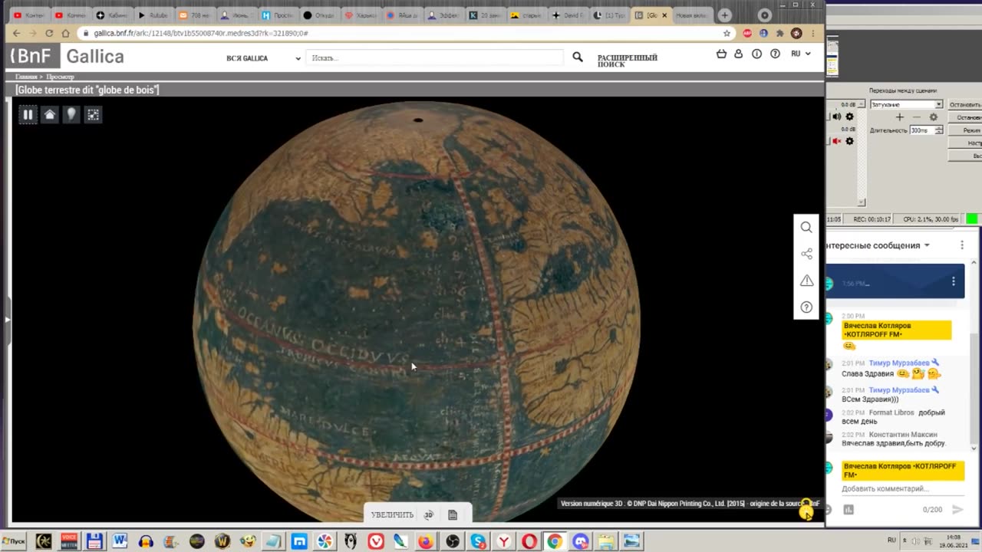The height and width of the screenshot is (552, 982).
Task: Click the УВЕЛИЧИТЬ zoom button
Action: (x=392, y=514)
